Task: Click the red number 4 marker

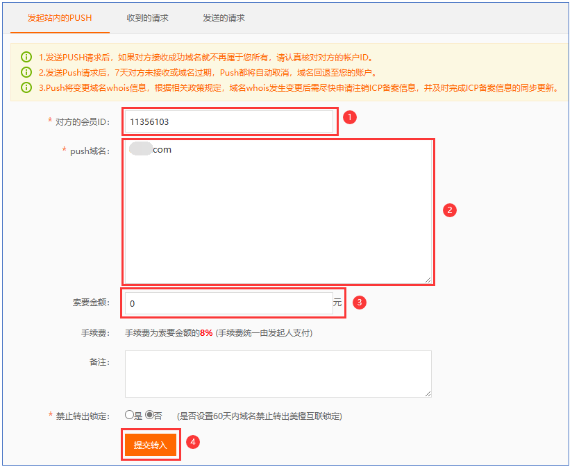Action: 194,441
